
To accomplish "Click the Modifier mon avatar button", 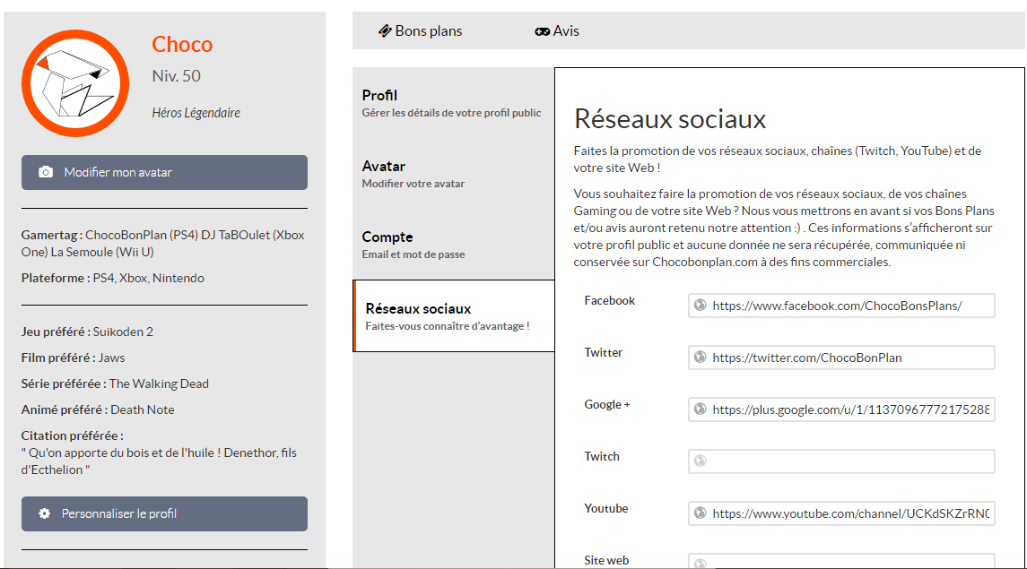I will tap(164, 173).
